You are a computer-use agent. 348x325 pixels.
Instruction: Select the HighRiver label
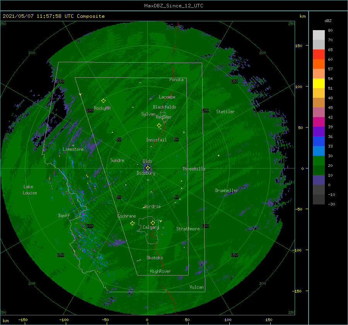click(x=160, y=271)
